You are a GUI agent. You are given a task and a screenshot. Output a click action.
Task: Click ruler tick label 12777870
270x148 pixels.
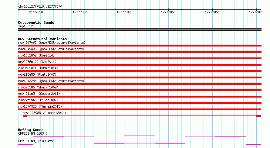pyautogui.click(x=256, y=12)
